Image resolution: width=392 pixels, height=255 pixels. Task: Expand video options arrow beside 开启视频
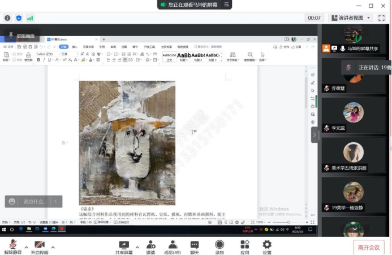pyautogui.click(x=53, y=247)
